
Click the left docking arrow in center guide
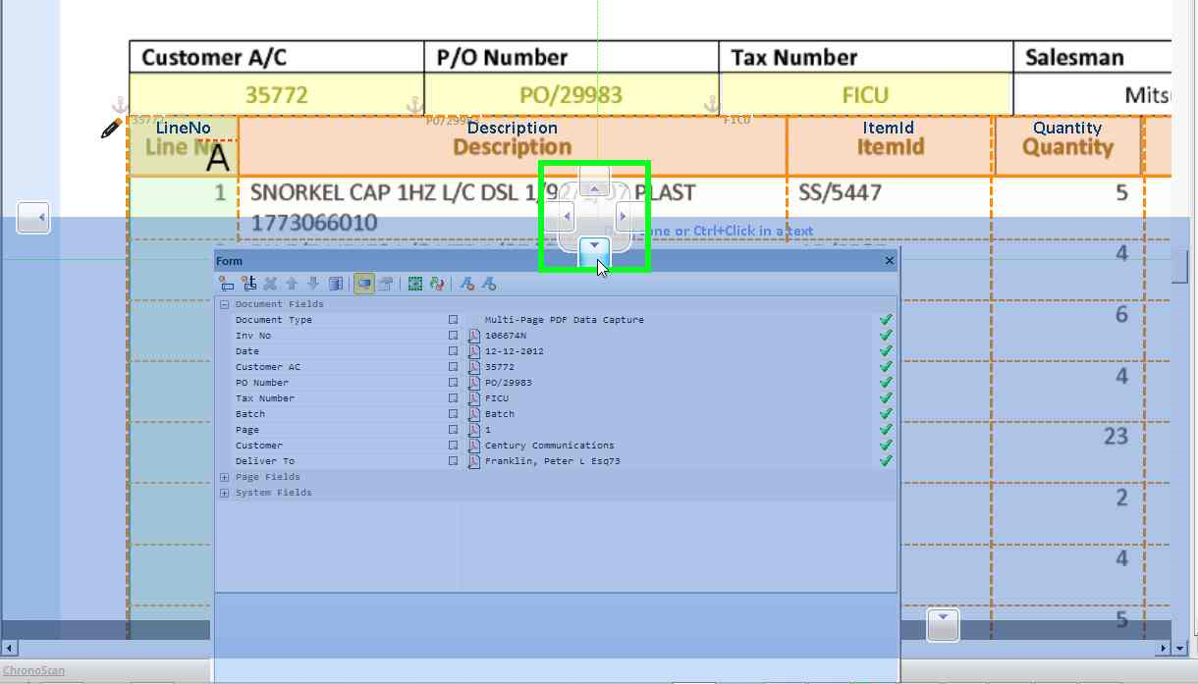(567, 216)
